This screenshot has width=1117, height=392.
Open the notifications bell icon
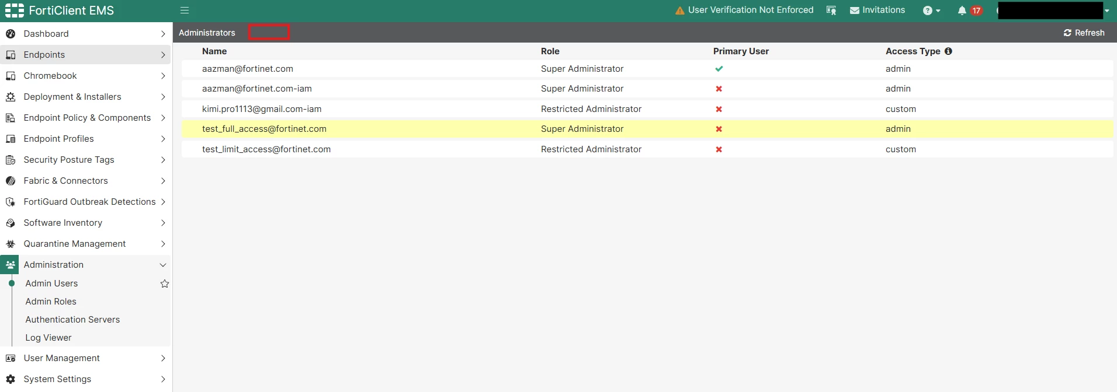(962, 10)
